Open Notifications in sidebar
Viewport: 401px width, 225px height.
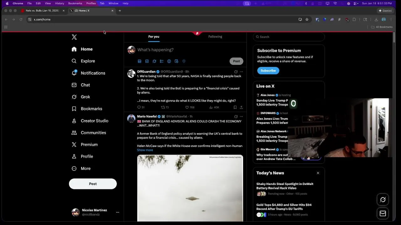(88, 73)
